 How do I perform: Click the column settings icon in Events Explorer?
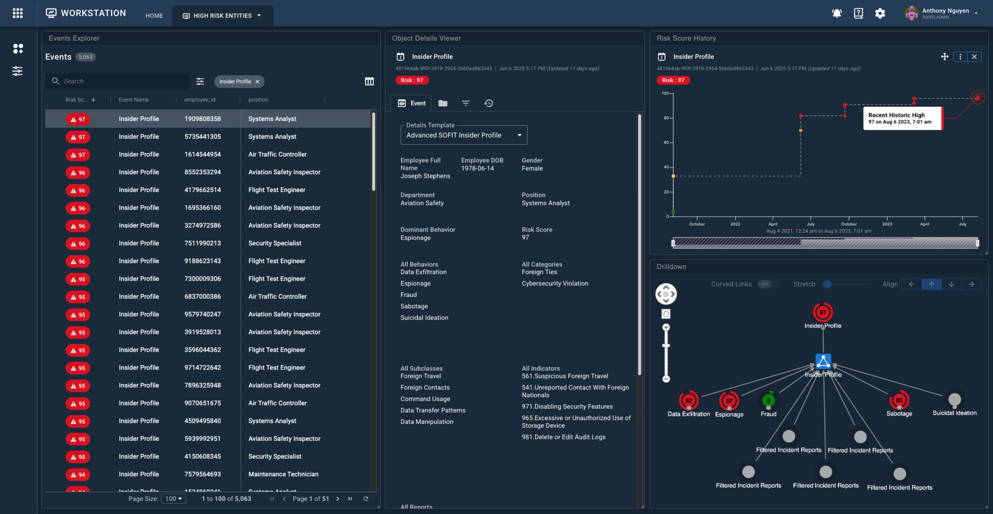(x=369, y=81)
